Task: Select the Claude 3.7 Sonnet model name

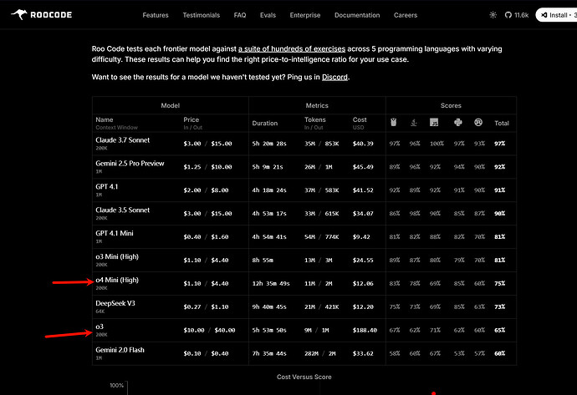Action: pos(123,140)
